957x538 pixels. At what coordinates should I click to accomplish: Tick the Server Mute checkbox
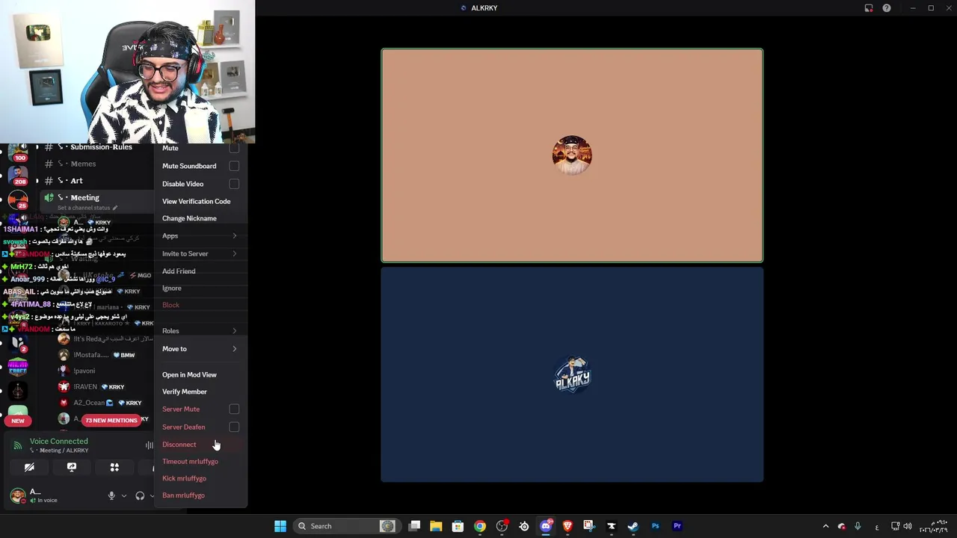(x=234, y=409)
